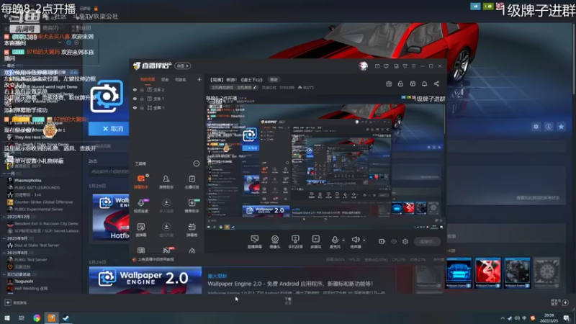Lock the 文本 2 source
This screenshot has height=324, width=576.
coord(142,89)
